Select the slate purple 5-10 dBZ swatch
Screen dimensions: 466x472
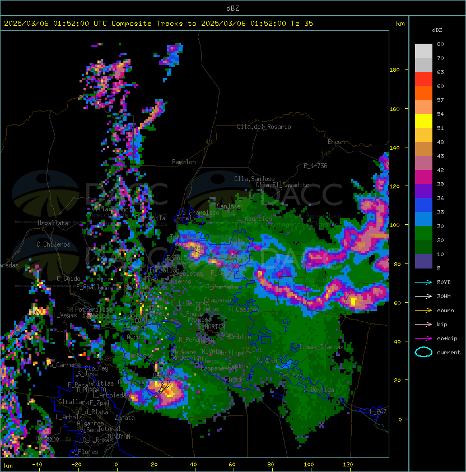coord(423,261)
